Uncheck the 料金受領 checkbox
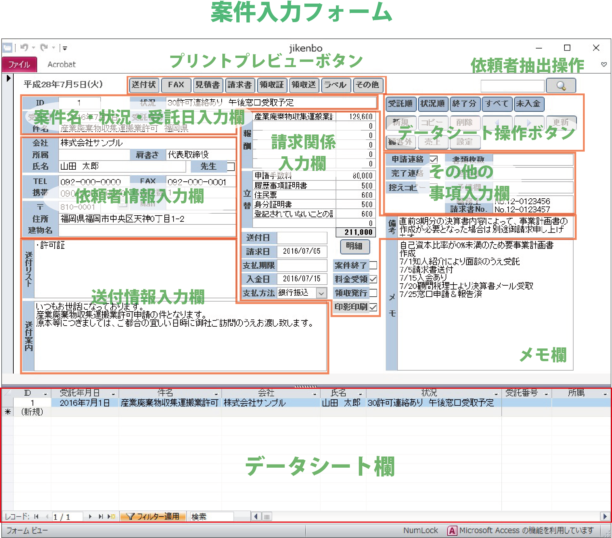The width and height of the screenshot is (612, 538). pyautogui.click(x=373, y=279)
